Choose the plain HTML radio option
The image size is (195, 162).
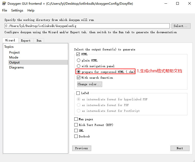[78, 60]
